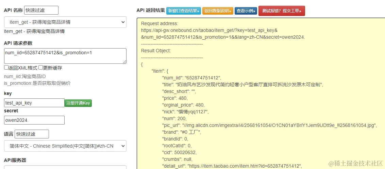Click the is_promotion:是否获取取促销价 hint text
The image size is (385, 169).
pyautogui.click(x=37, y=83)
